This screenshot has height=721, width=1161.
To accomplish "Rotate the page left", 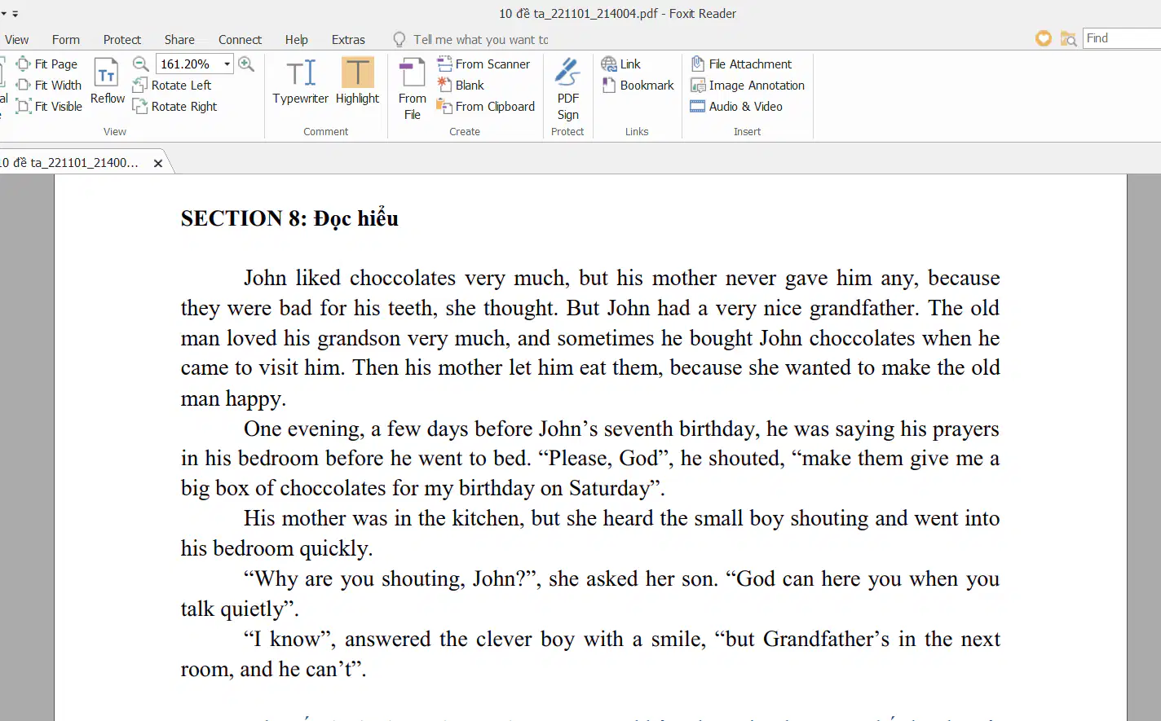I will (x=172, y=85).
